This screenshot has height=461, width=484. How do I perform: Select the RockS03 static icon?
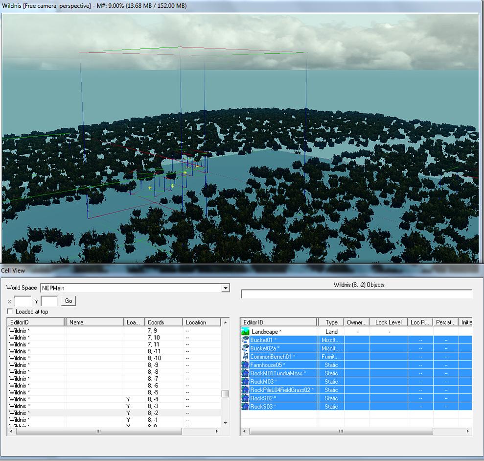coord(245,407)
